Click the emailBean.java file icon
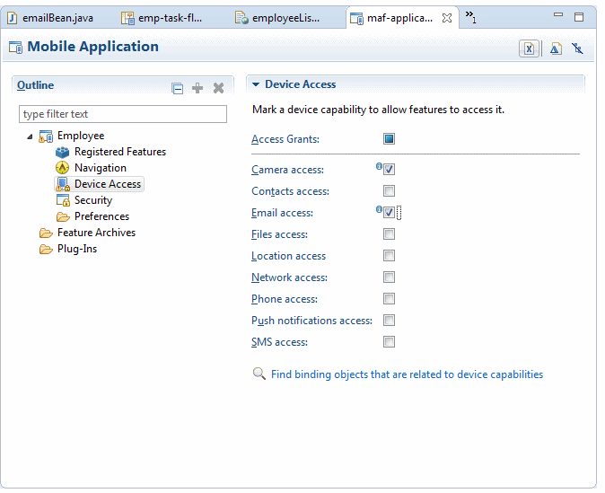 point(12,18)
